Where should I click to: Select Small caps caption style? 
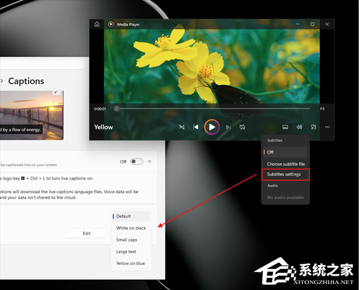point(132,240)
